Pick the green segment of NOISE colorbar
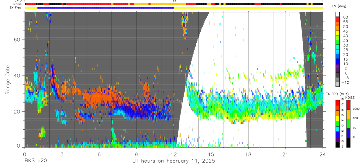The height and width of the screenshot is (167, 363). (348, 123)
